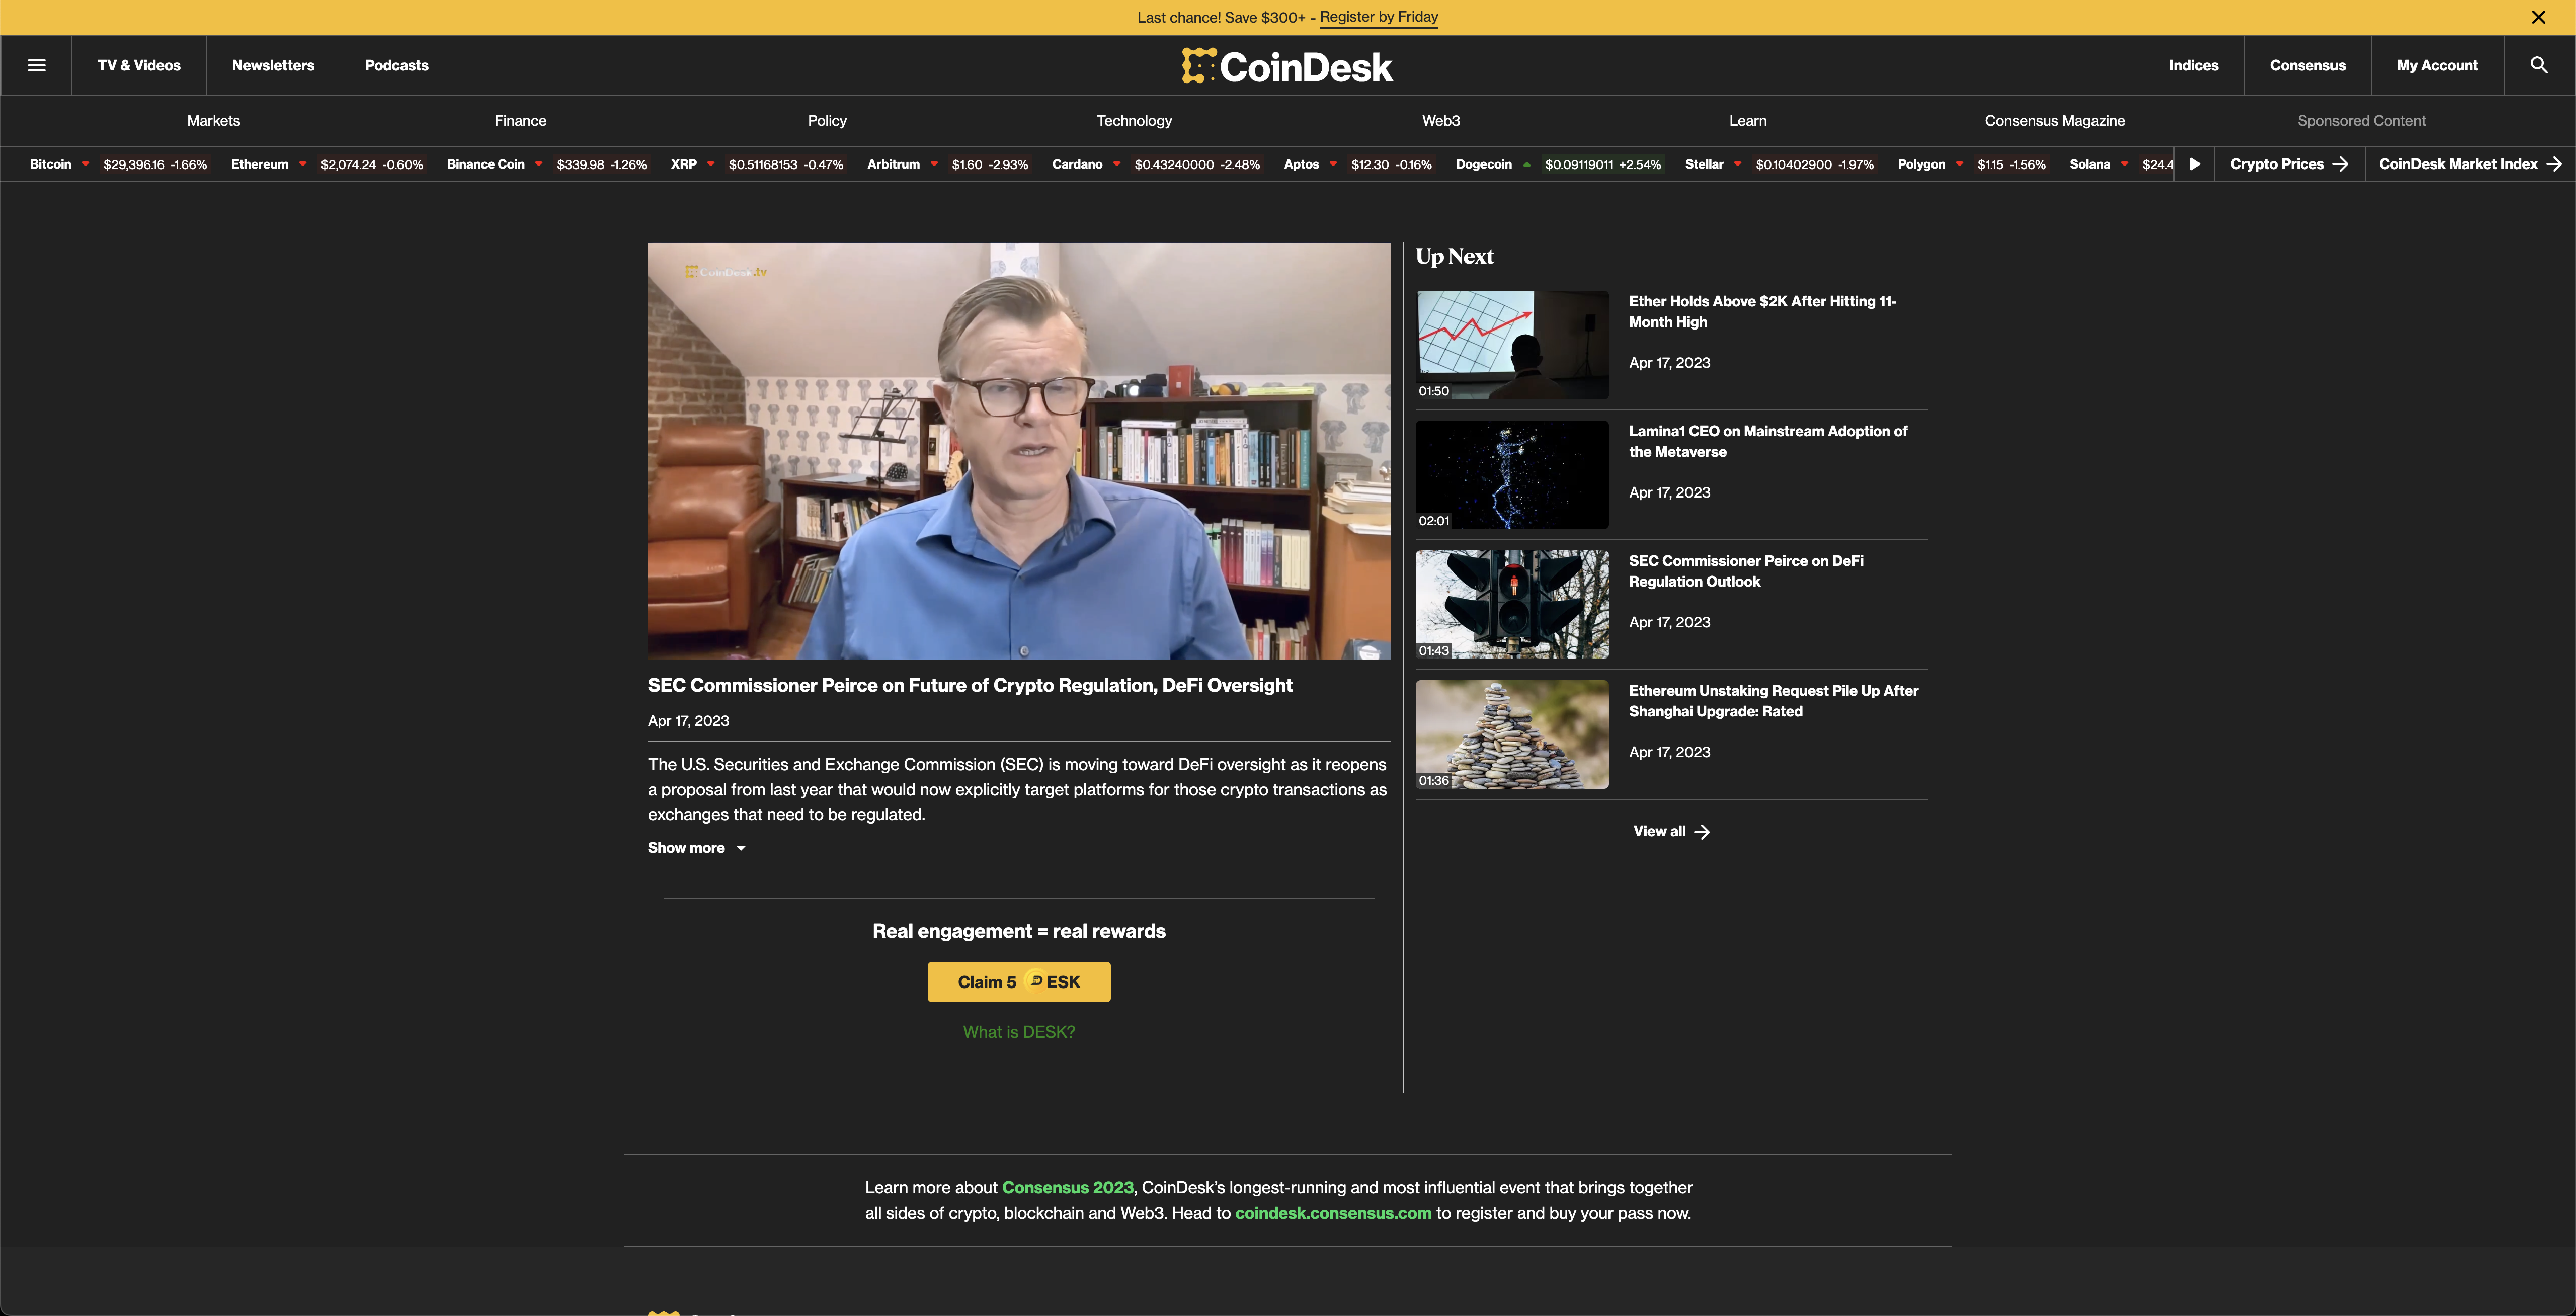This screenshot has width=2576, height=1316.
Task: Click the View all arrow icon
Action: [1703, 831]
